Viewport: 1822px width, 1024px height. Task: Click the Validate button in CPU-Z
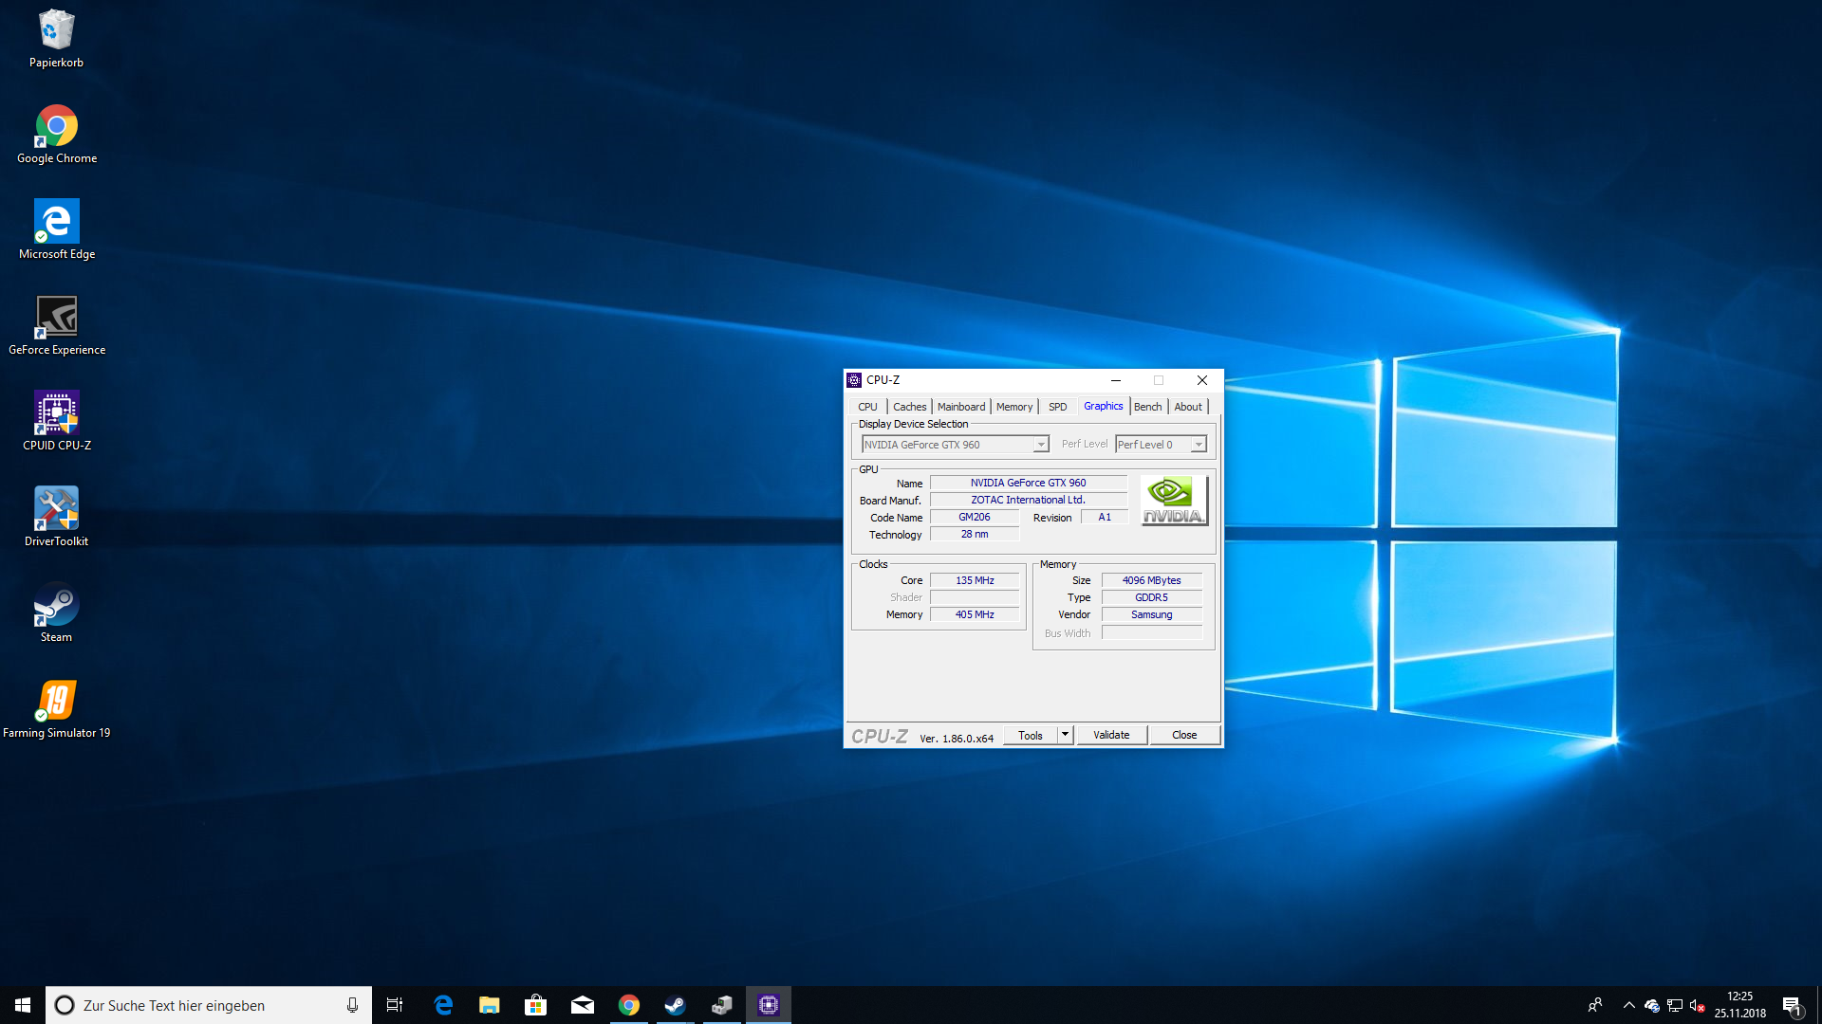(1111, 735)
